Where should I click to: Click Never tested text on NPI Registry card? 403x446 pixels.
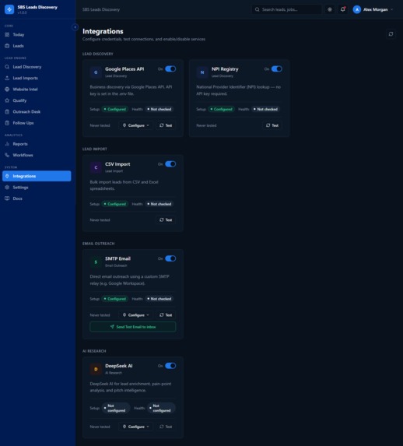coord(206,125)
